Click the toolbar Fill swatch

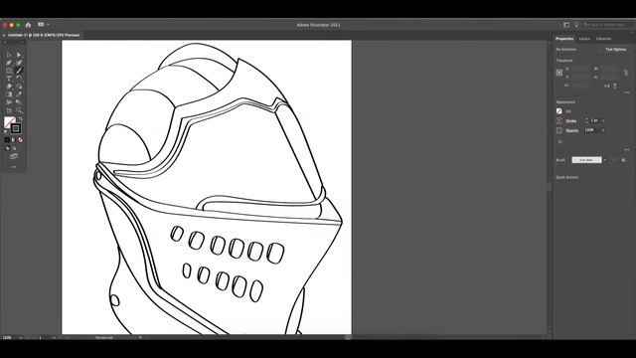(9, 121)
